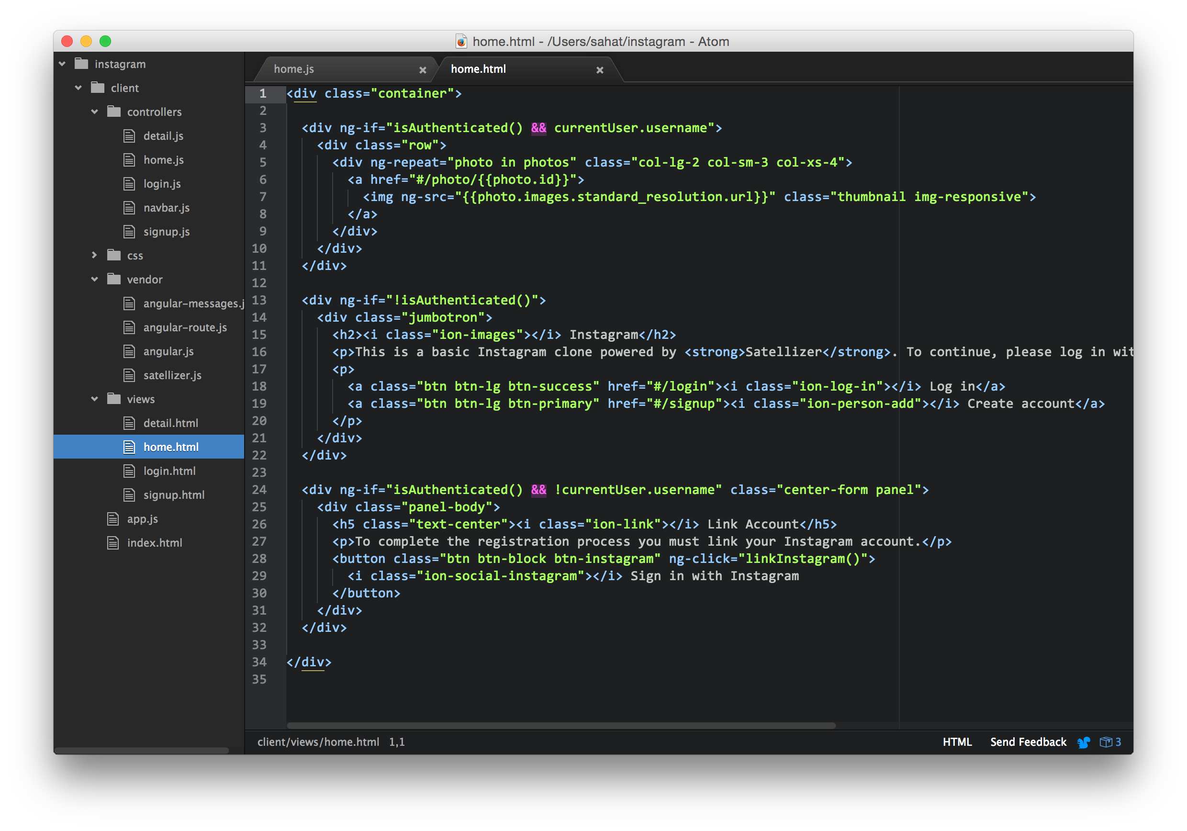Screen dimensions: 1187x831
Task: Click the squirrel update icon in status bar
Action: (1084, 742)
